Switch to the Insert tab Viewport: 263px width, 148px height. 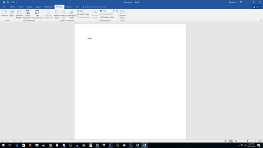(21, 7)
